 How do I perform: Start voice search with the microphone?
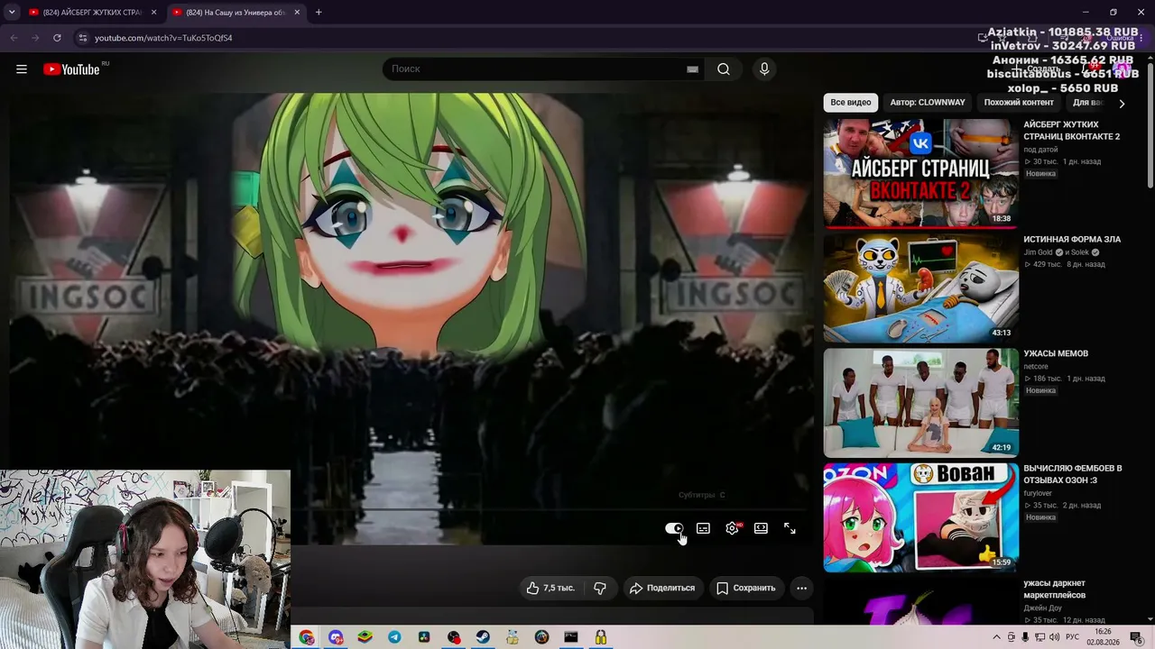(x=764, y=69)
